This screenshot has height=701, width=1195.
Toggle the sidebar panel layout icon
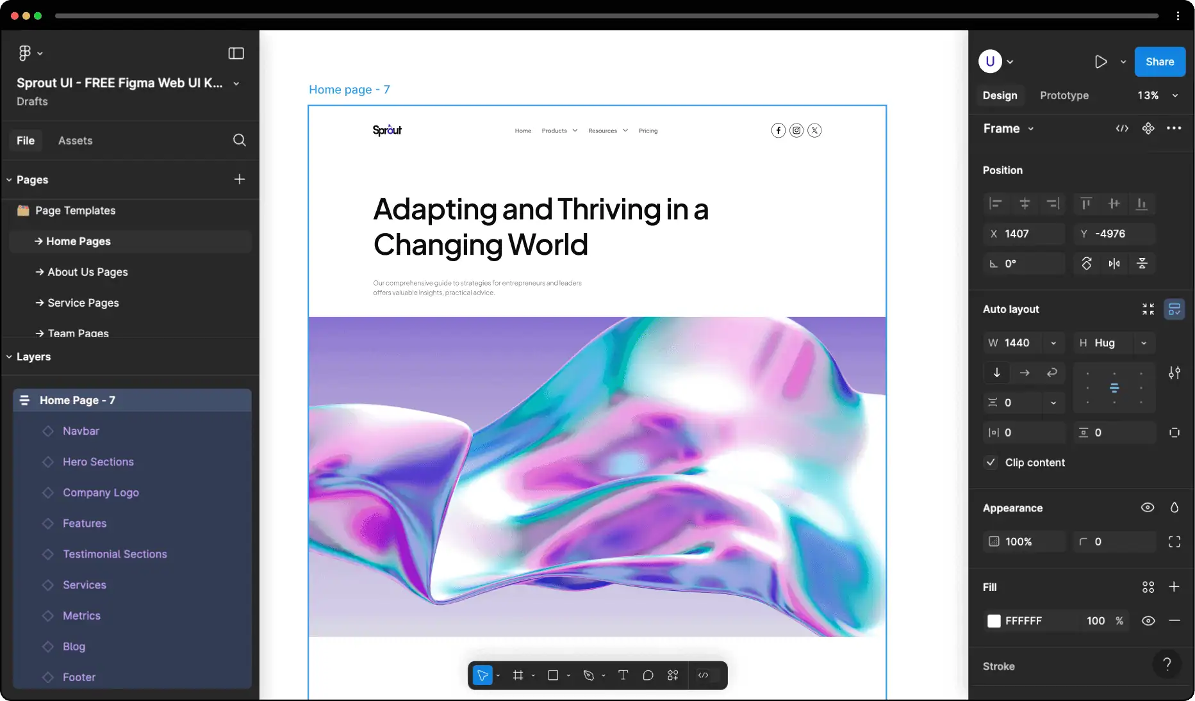click(236, 53)
